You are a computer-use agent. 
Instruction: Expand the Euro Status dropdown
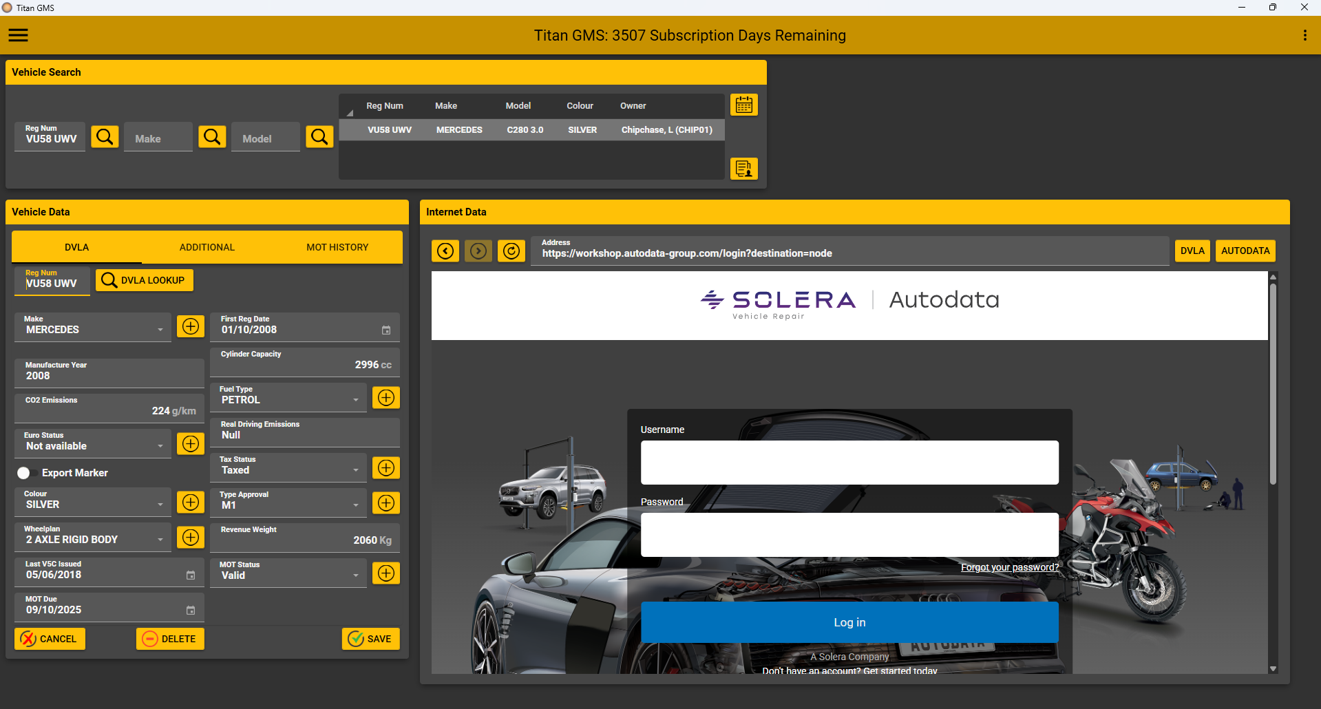click(x=160, y=446)
